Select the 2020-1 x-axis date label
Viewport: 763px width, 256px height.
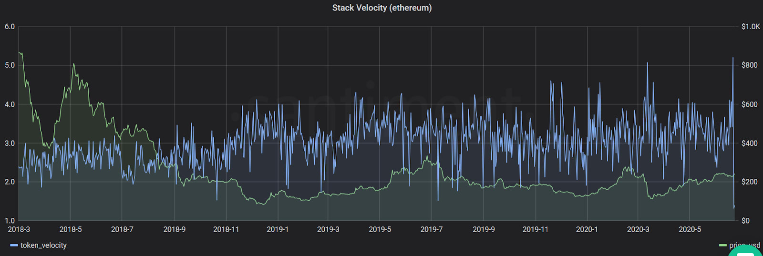[587, 229]
